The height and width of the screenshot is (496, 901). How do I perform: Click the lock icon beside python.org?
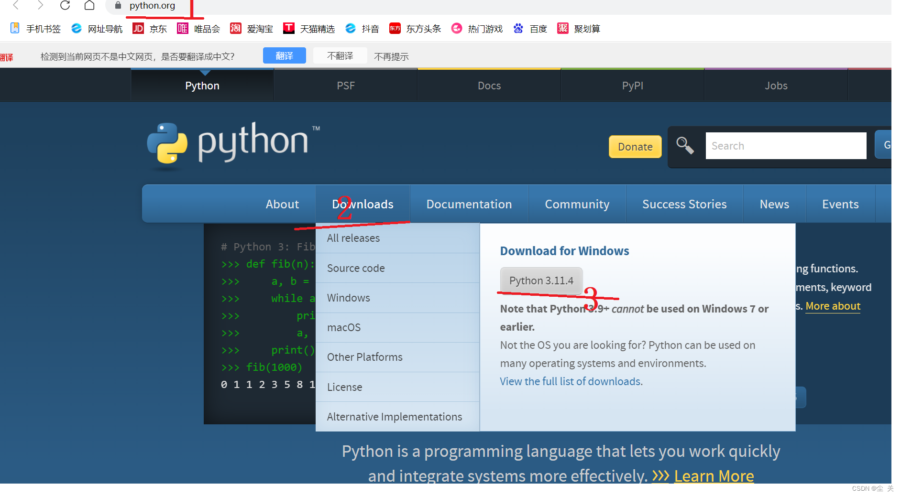coord(118,5)
